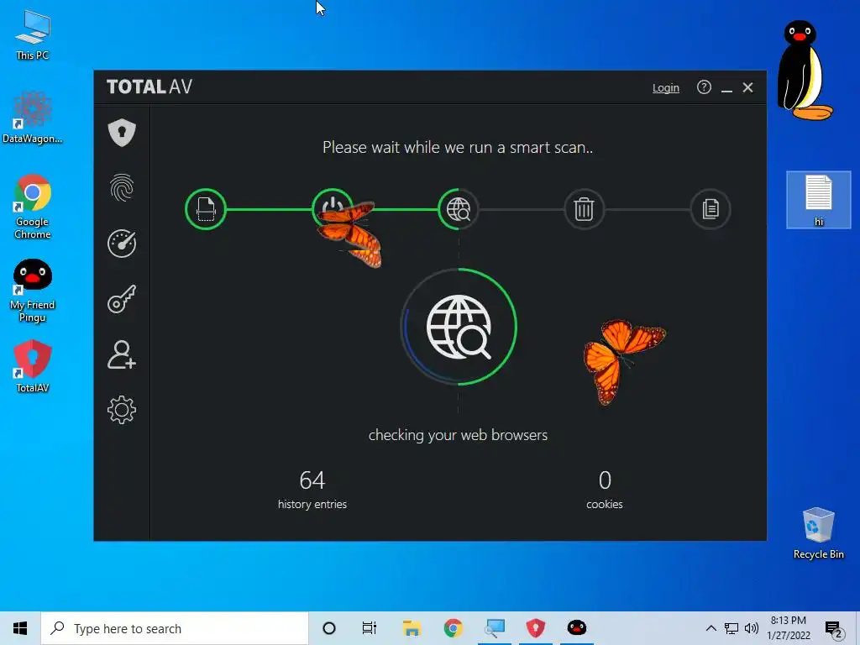Click the power startup step icon

point(332,209)
